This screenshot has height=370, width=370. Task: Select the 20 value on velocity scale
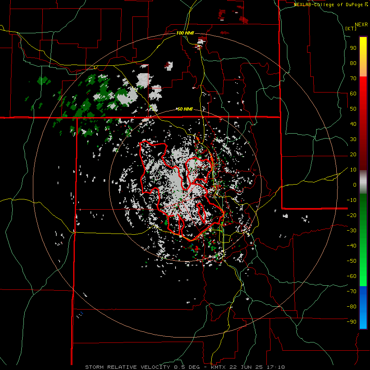click(353, 155)
